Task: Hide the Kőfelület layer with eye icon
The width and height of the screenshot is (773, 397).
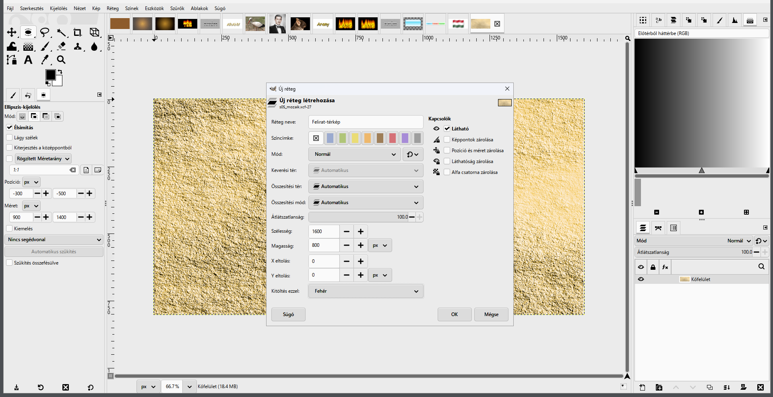Action: coord(641,279)
